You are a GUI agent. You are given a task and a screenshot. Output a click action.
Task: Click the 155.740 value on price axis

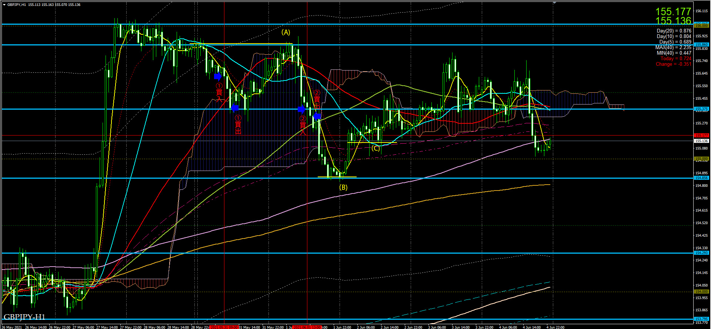(701, 61)
